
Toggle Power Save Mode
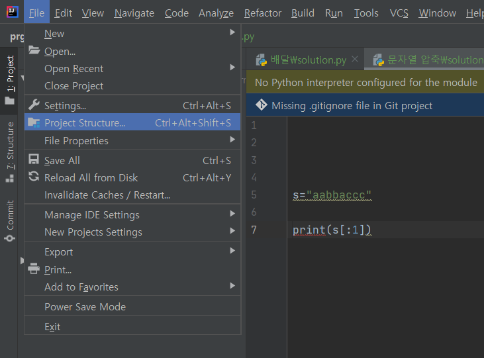coord(132,307)
